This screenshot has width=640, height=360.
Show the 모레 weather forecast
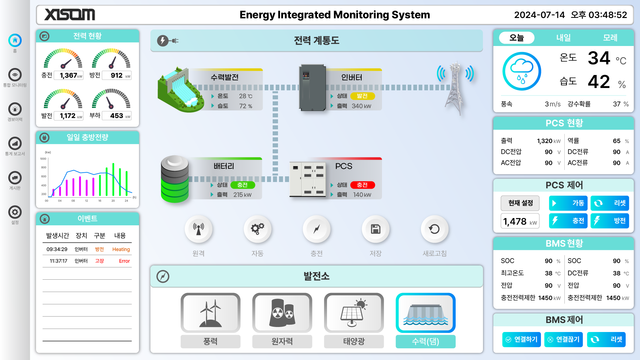[x=611, y=38]
